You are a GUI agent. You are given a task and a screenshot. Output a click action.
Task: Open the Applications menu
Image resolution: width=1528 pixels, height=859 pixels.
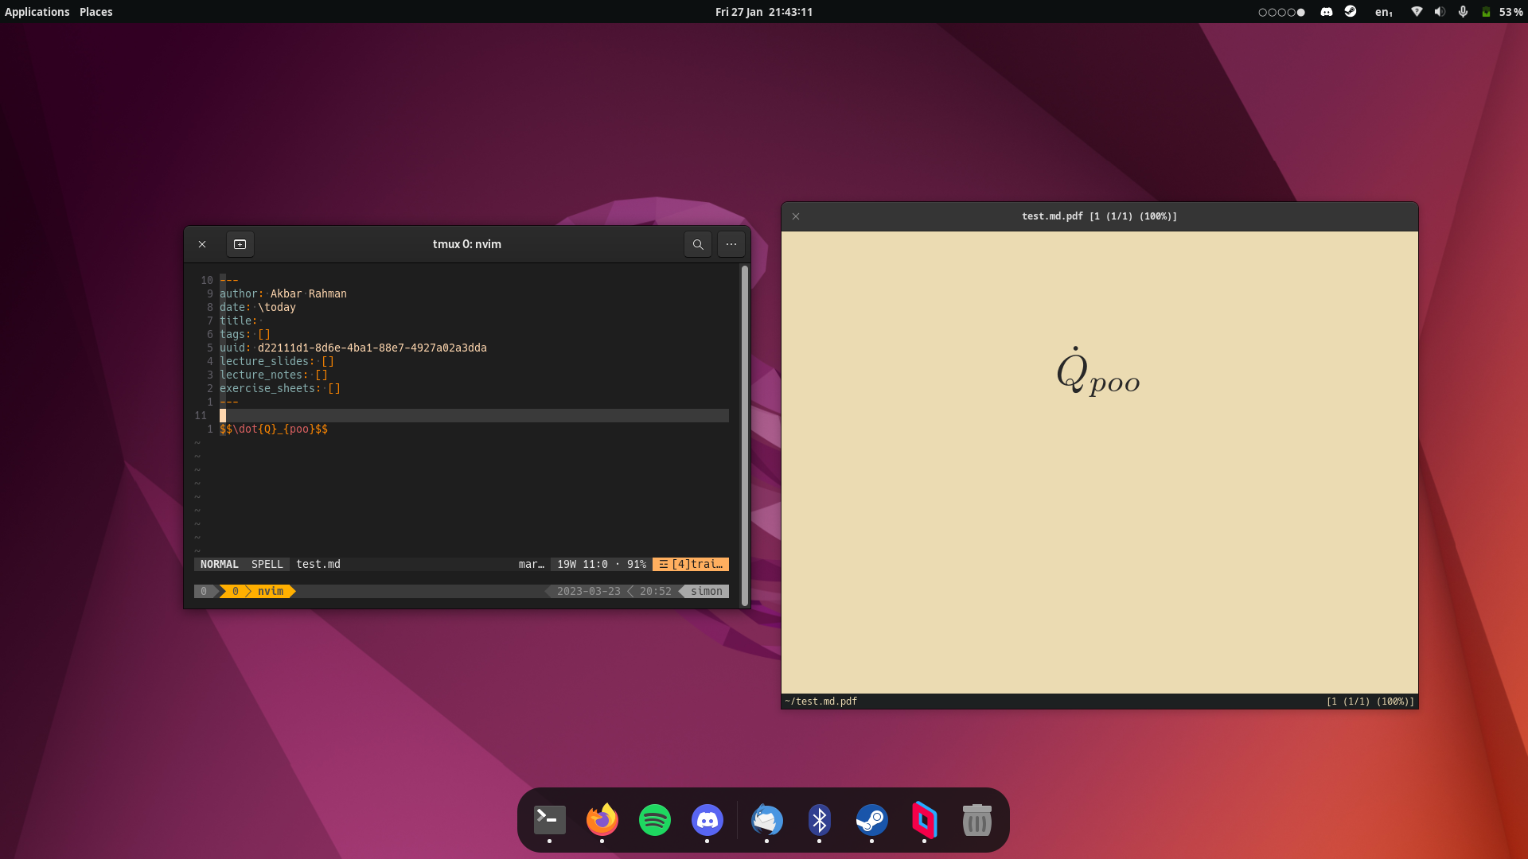[x=37, y=12]
